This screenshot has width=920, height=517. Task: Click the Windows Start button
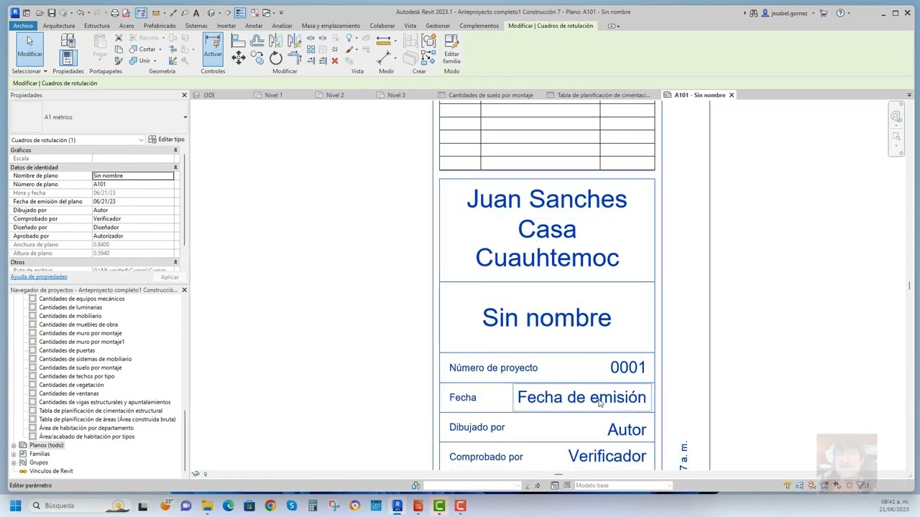15,506
